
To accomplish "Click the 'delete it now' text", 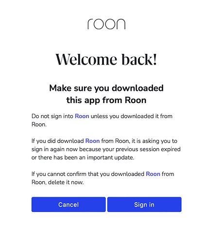I will tap(66, 182).
